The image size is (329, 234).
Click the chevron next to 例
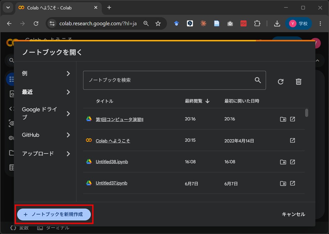68,73
